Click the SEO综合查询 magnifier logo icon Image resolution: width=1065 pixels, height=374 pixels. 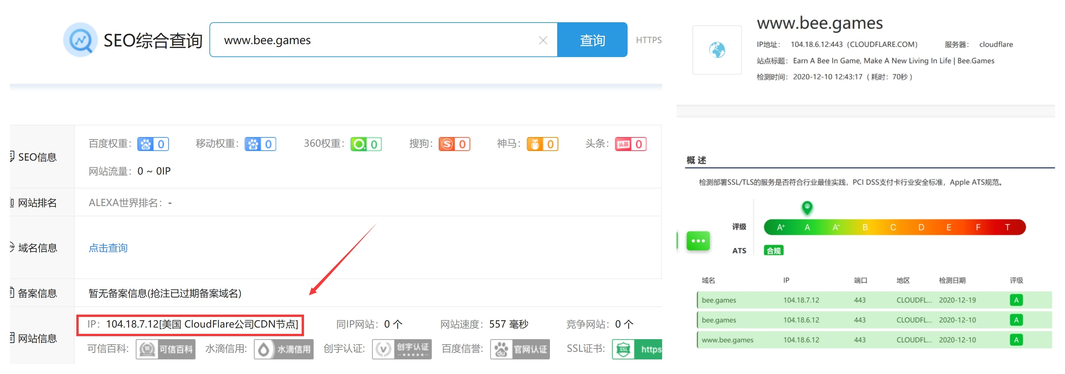click(x=81, y=40)
